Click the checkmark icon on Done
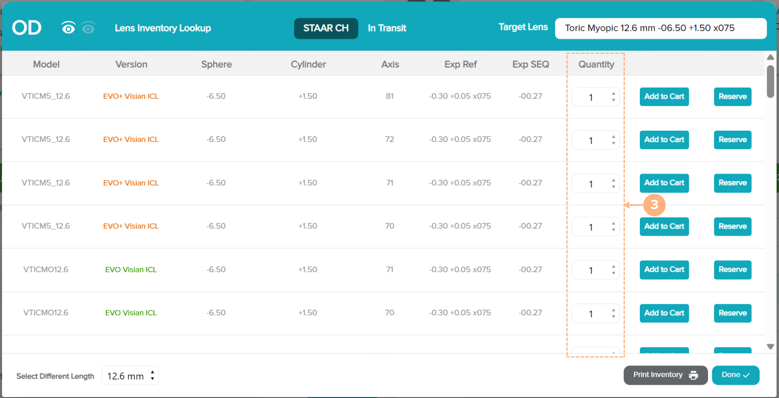779x398 pixels. coord(746,375)
